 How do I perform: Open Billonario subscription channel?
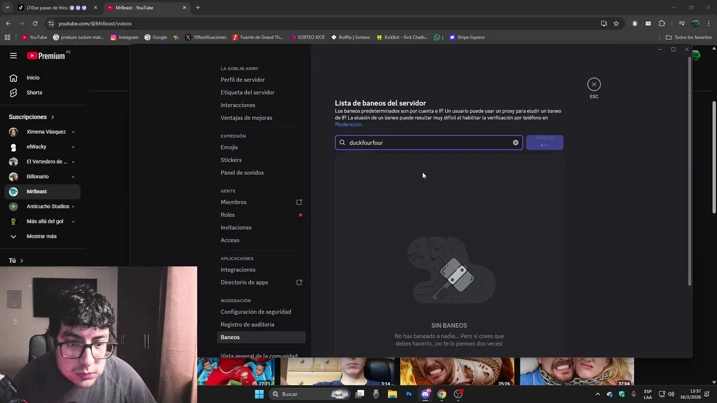tap(43, 176)
